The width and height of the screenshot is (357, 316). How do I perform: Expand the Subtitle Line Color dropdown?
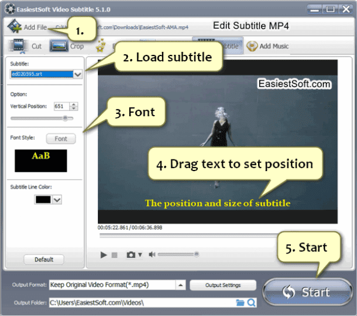tap(57, 200)
